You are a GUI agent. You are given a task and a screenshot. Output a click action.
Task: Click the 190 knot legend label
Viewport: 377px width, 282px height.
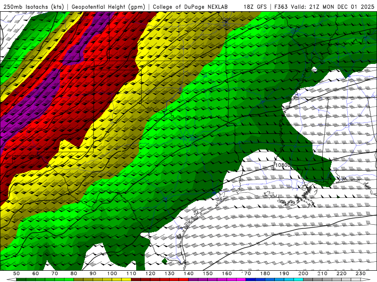pyautogui.click(x=284, y=274)
